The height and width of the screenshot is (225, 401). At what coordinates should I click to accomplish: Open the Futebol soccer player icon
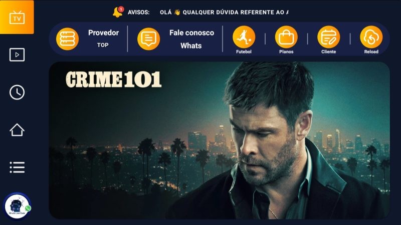(244, 37)
